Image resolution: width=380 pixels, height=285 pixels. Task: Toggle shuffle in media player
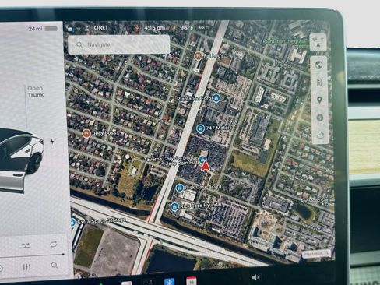[x=26, y=245]
